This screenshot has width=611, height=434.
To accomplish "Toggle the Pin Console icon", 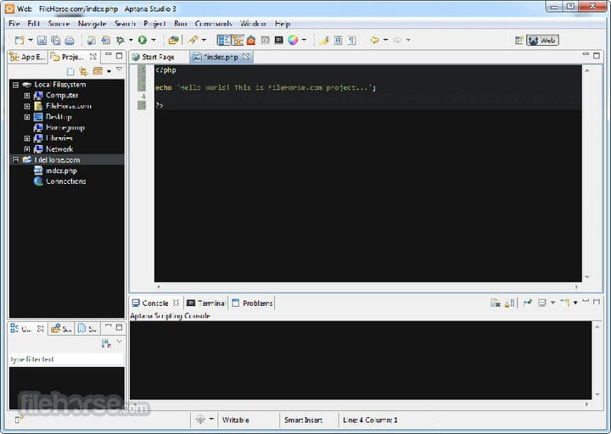I will [x=528, y=303].
